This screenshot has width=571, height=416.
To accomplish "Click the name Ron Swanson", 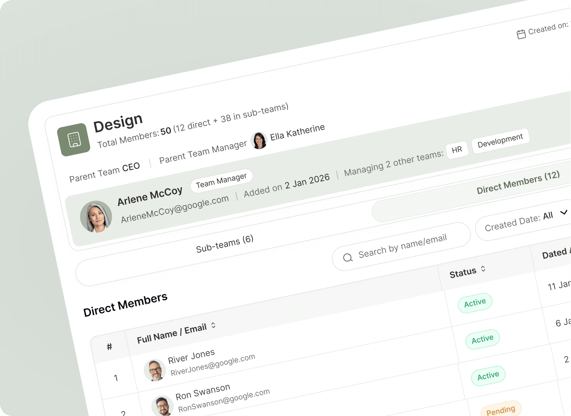I will 203,392.
